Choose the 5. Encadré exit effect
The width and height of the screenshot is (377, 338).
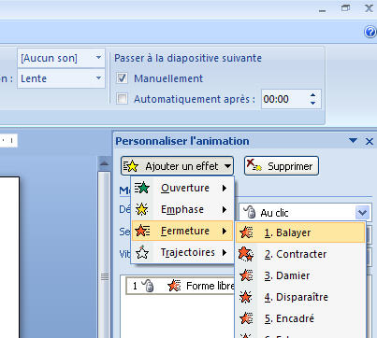pyautogui.click(x=300, y=318)
